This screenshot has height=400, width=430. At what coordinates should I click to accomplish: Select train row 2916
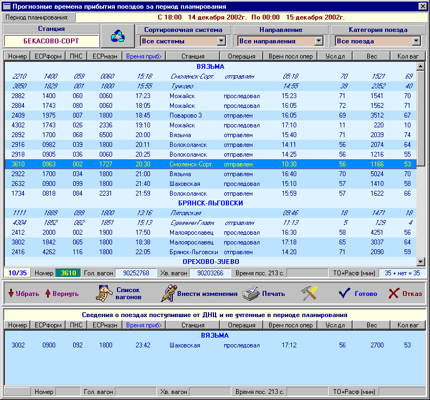(211, 145)
